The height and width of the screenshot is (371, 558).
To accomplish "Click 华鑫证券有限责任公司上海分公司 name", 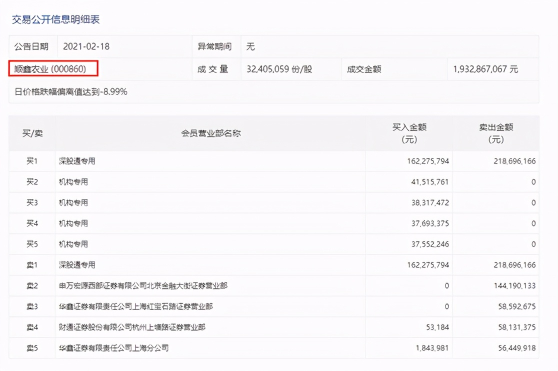I will point(114,348).
